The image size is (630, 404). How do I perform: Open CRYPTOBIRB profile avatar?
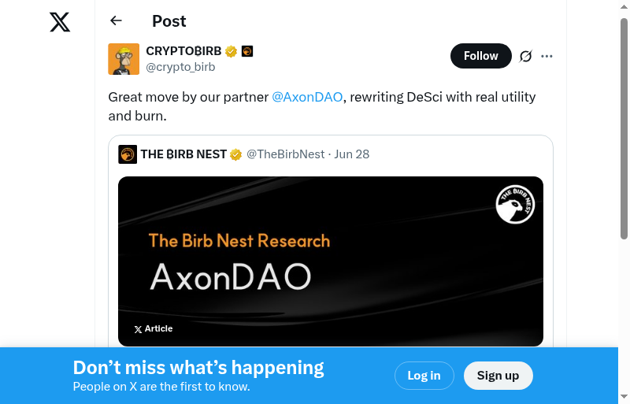click(124, 59)
